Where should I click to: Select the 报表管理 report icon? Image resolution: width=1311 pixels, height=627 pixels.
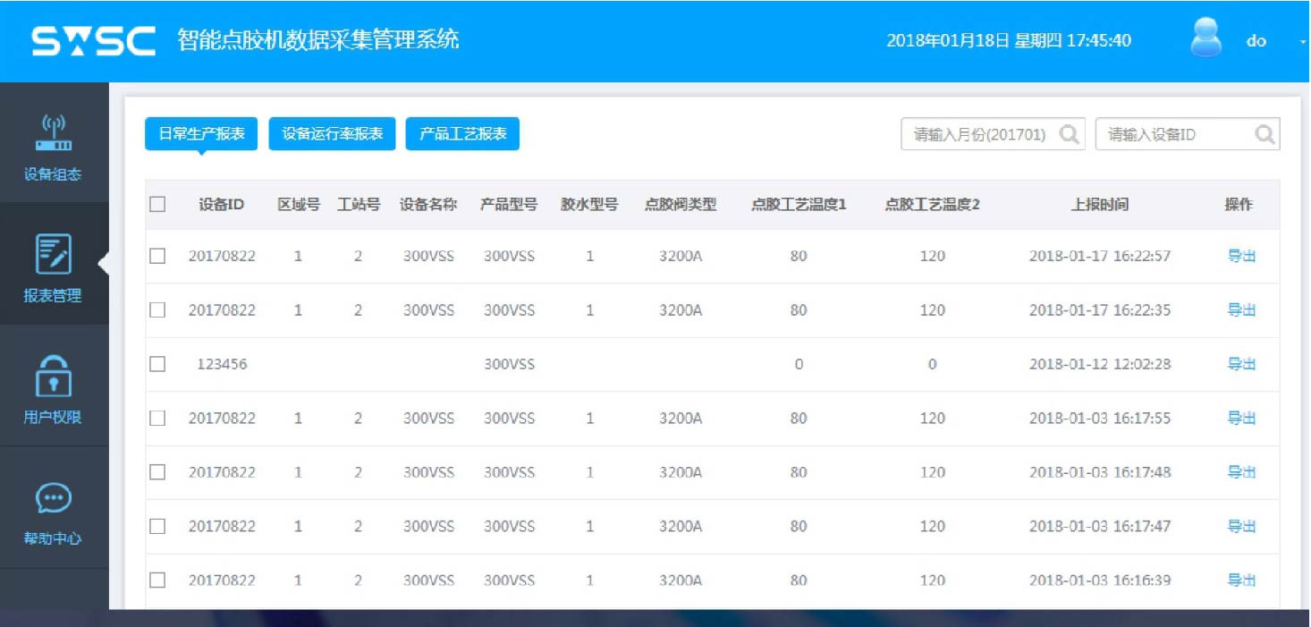coord(54,254)
